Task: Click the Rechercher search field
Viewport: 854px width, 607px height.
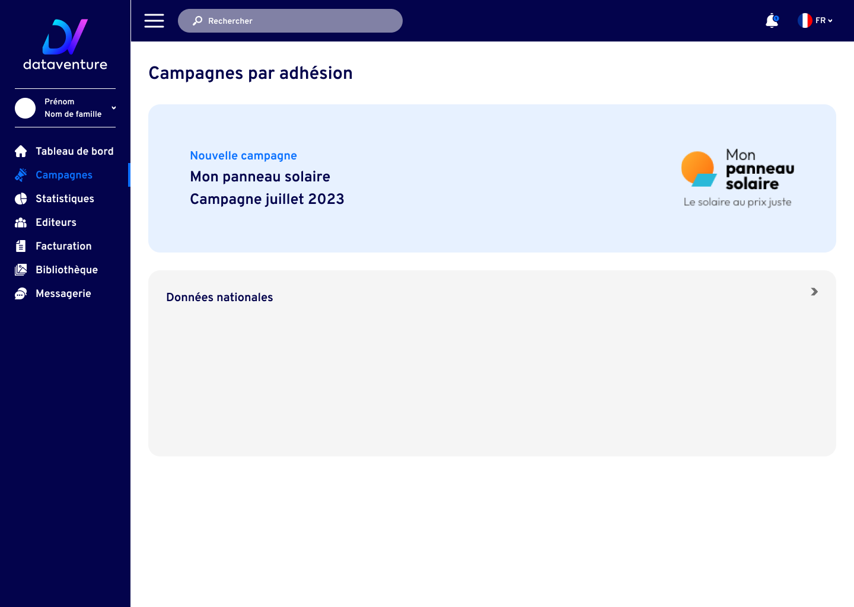Action: (x=290, y=21)
